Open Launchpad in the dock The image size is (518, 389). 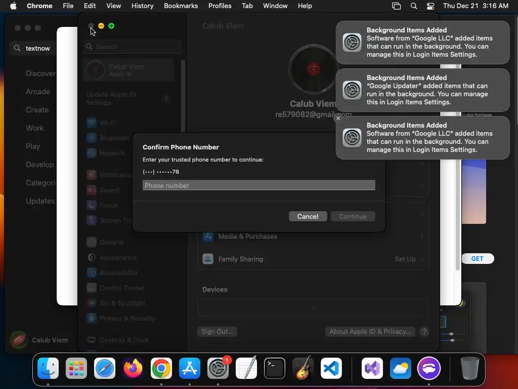[x=76, y=368]
